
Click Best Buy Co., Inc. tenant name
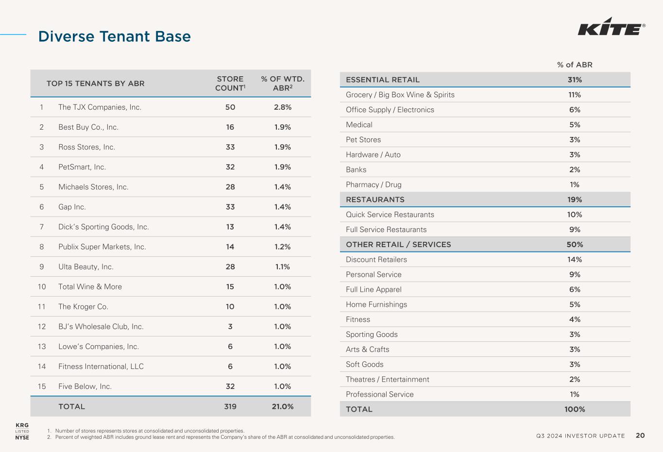coord(88,127)
